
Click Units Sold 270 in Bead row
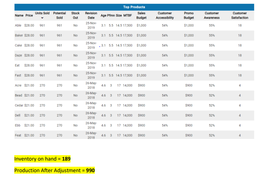pyautogui.click(x=42, y=95)
